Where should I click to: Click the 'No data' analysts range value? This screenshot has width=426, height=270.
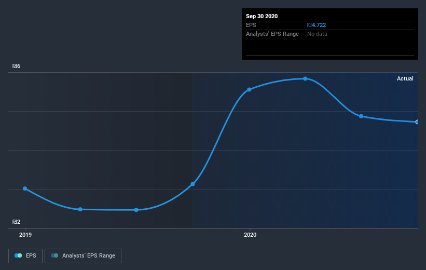coord(317,34)
